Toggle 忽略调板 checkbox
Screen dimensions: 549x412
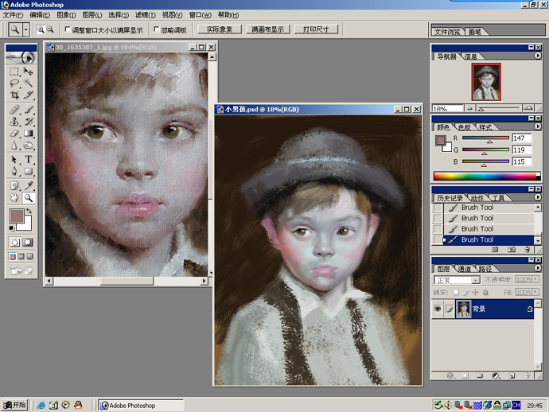157,29
